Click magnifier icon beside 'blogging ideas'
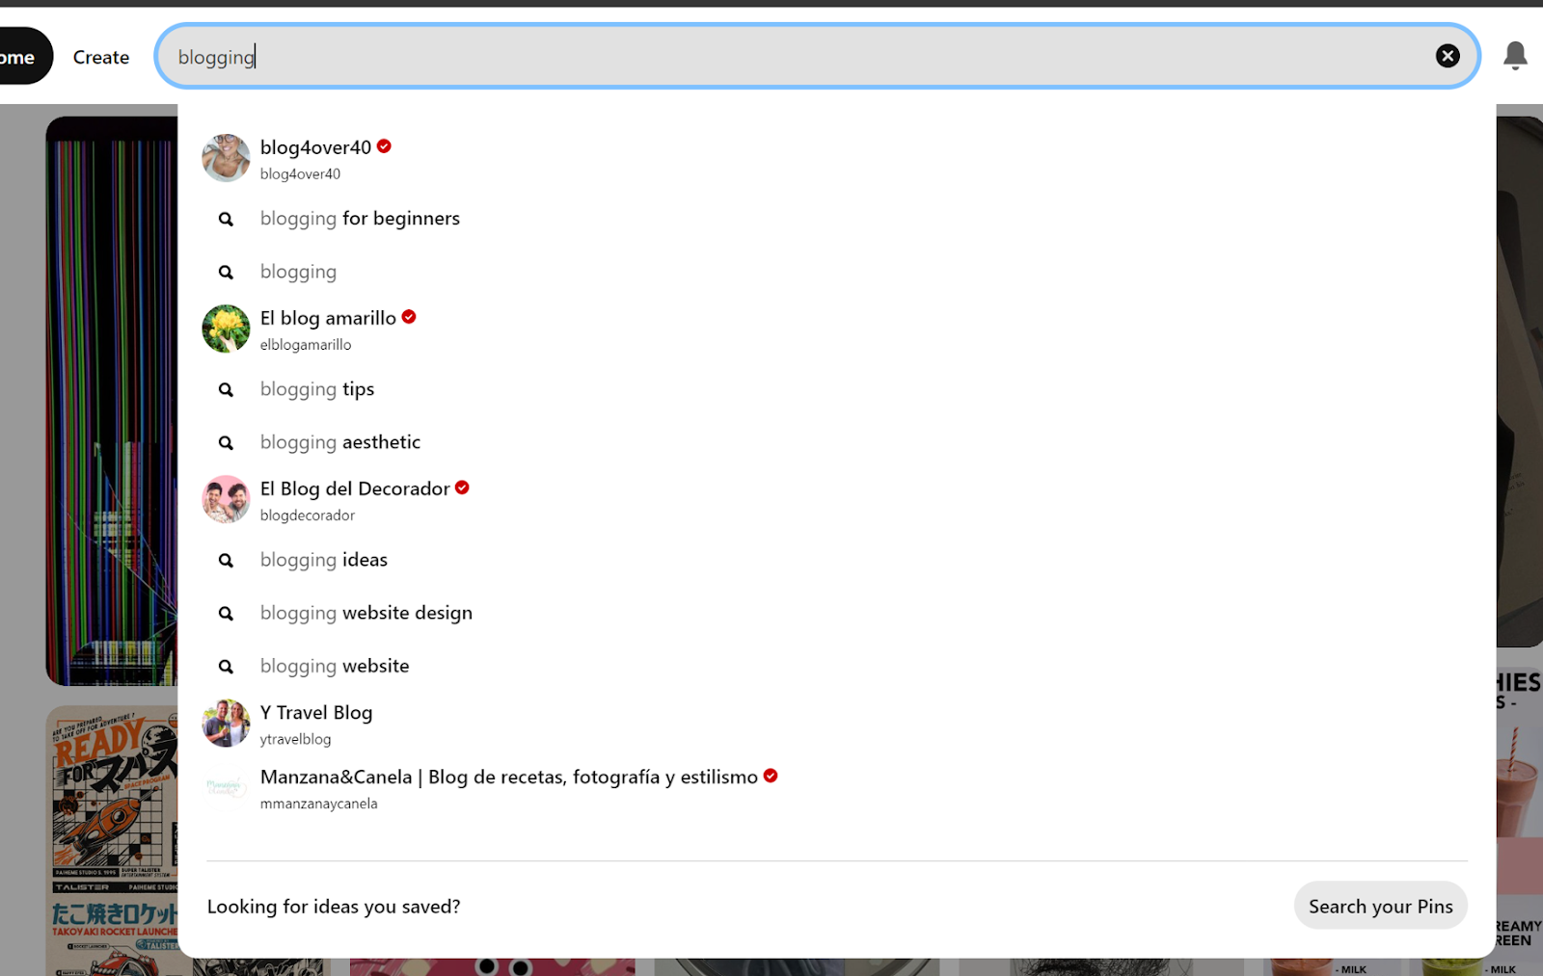The height and width of the screenshot is (976, 1543). click(x=226, y=561)
